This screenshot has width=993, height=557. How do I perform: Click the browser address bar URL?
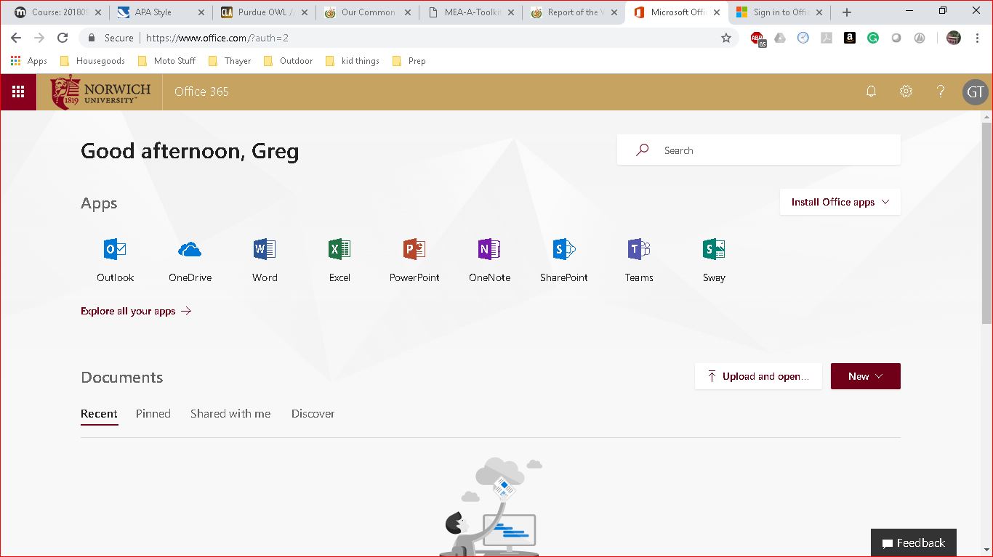tap(217, 38)
